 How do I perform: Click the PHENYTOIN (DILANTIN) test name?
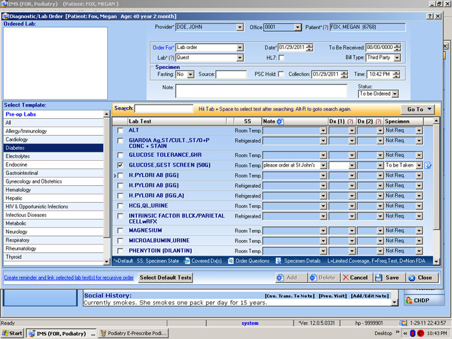pos(160,251)
